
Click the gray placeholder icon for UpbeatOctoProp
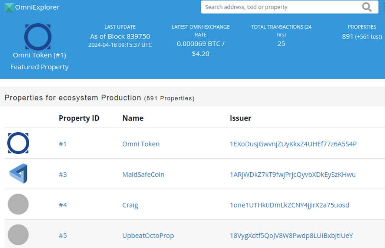(18, 235)
